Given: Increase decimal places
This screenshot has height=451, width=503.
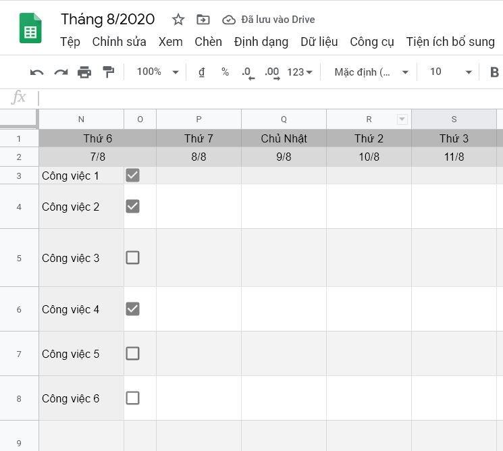Looking at the screenshot, I should coord(272,73).
